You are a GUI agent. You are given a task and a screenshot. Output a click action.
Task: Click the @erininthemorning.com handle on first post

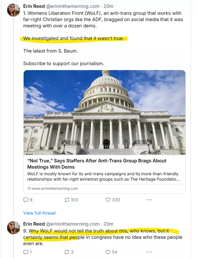[73, 6]
